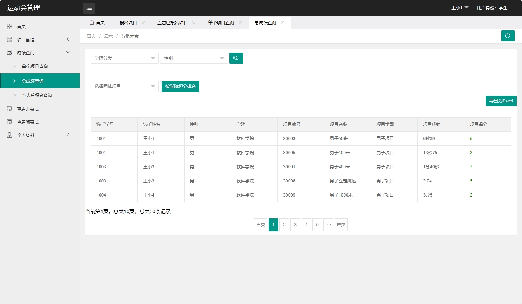This screenshot has height=304, width=522.
Task: Click the 个人资料 sidebar icon
Action: click(x=10, y=135)
